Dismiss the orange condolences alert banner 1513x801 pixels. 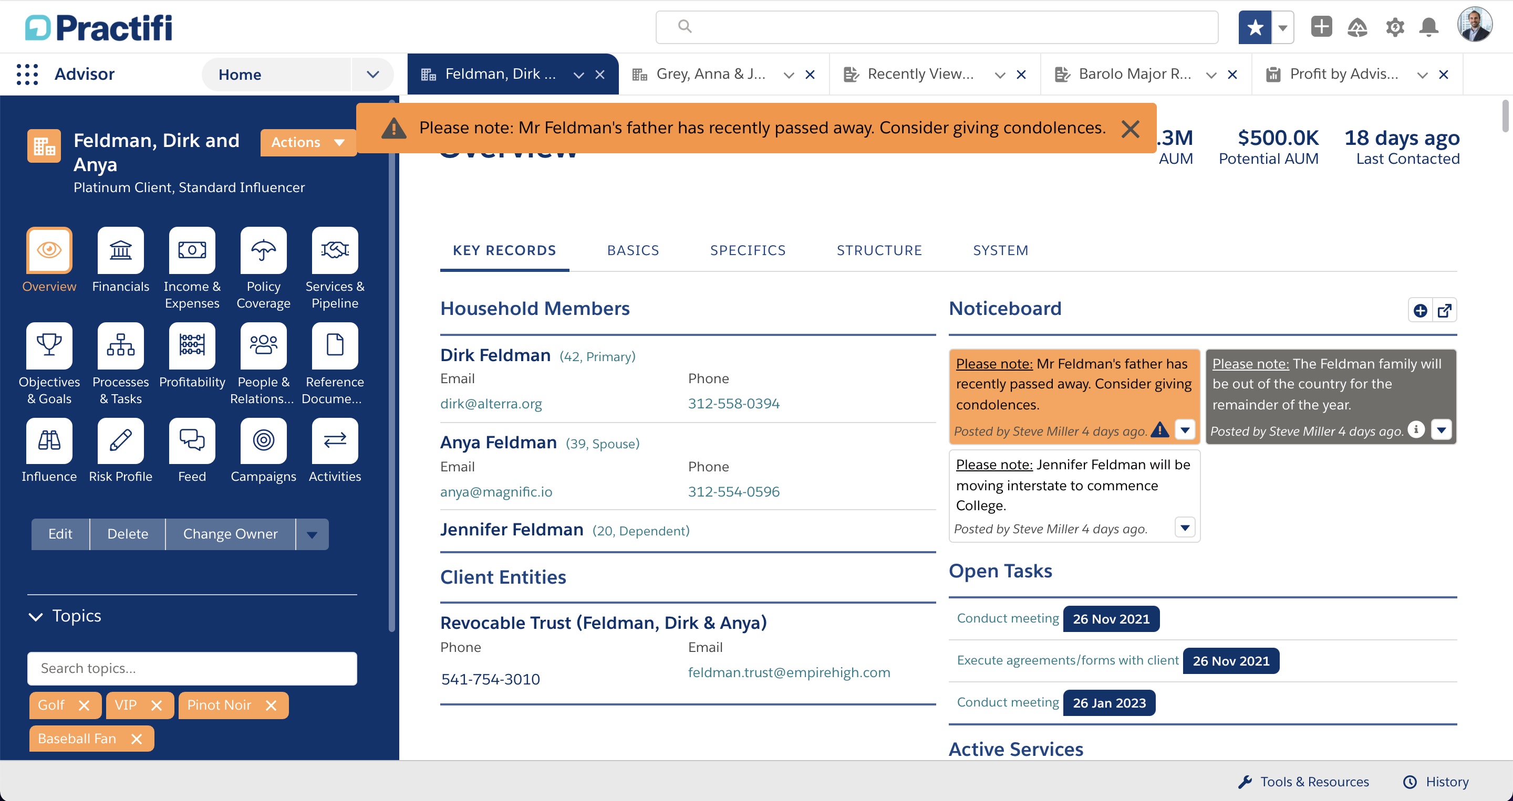point(1130,129)
